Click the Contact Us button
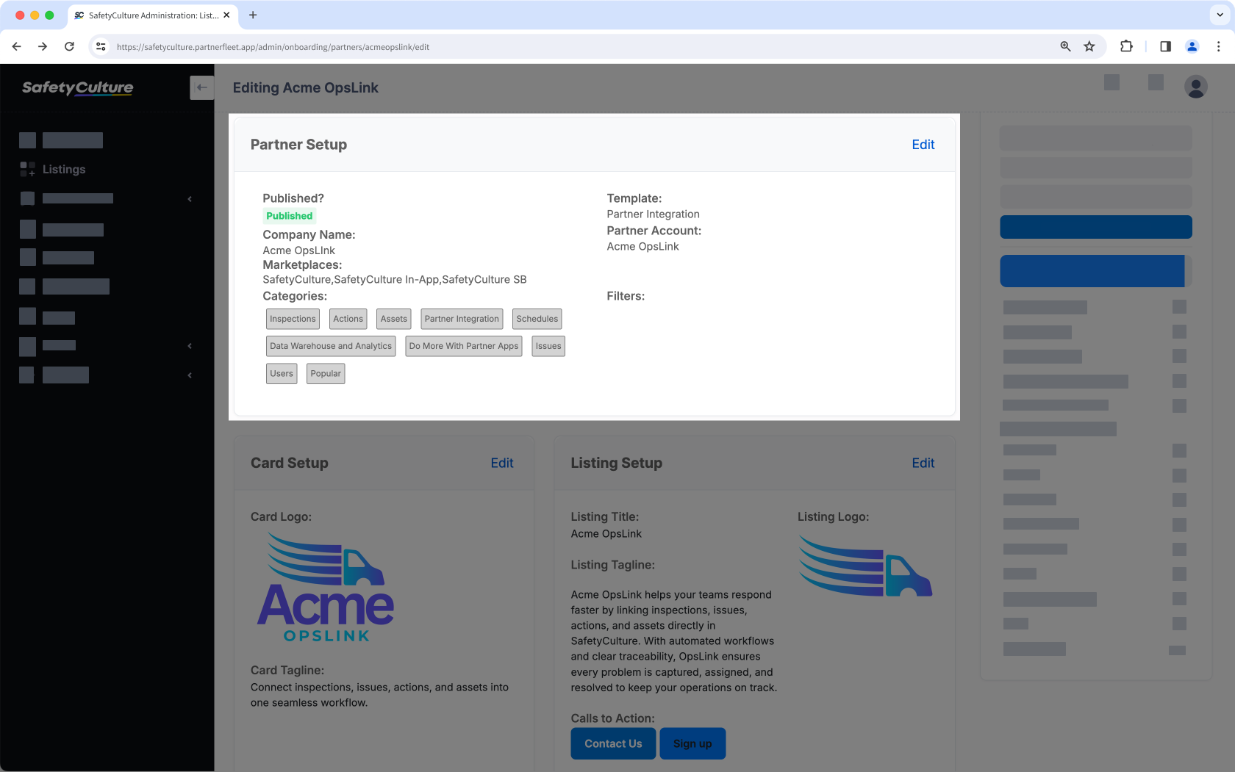Screen dimensions: 1235x772 coord(613,743)
